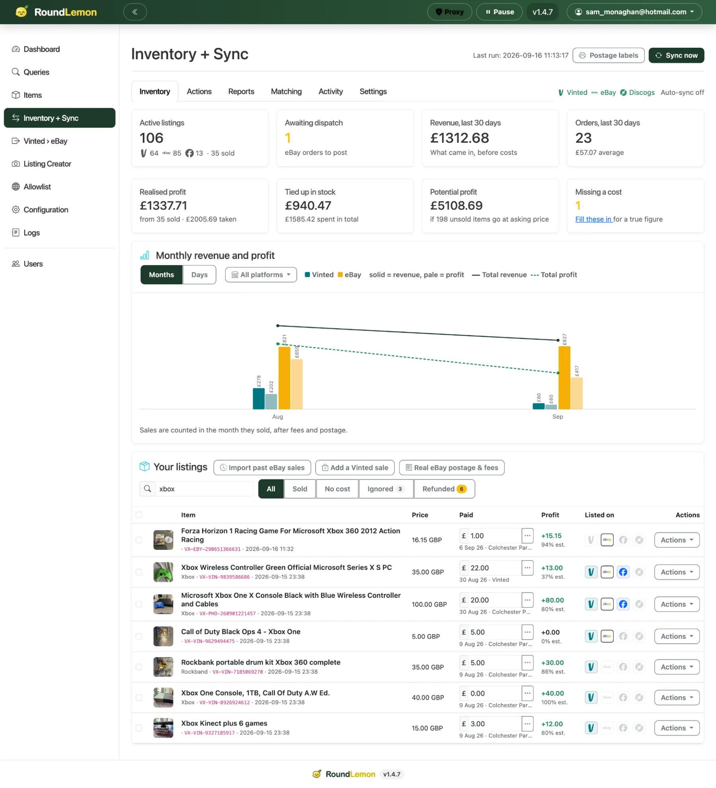
Task: Click the eBay icon on Call of Duty row
Action: point(607,636)
